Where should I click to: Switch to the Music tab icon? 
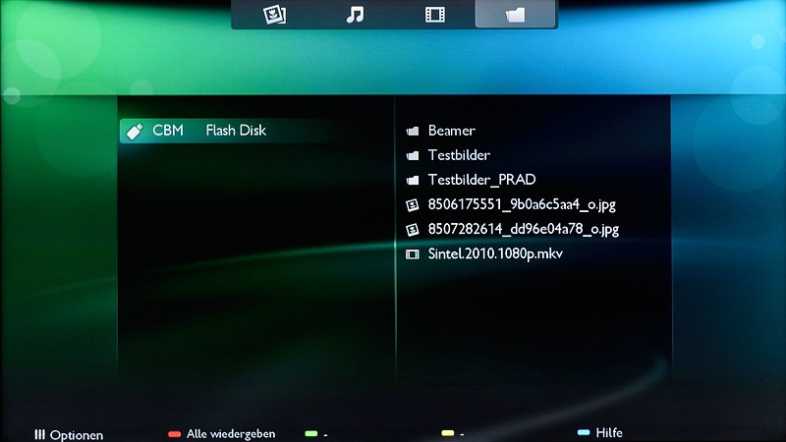click(355, 15)
